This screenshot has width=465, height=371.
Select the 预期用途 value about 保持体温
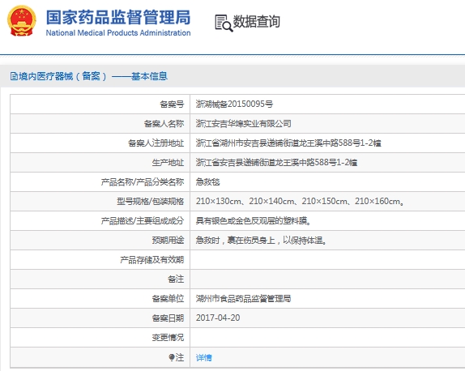click(x=261, y=241)
